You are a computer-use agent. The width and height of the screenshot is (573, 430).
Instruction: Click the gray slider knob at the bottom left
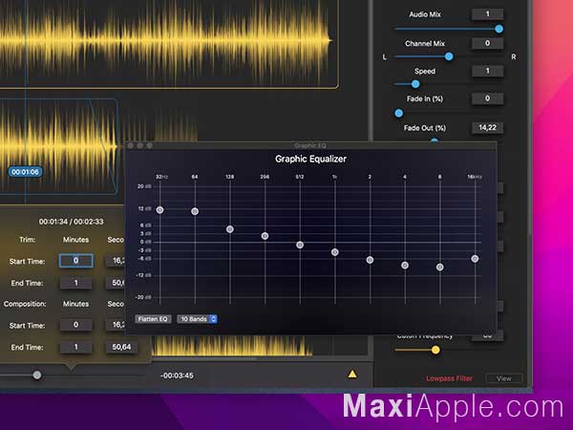[37, 376]
